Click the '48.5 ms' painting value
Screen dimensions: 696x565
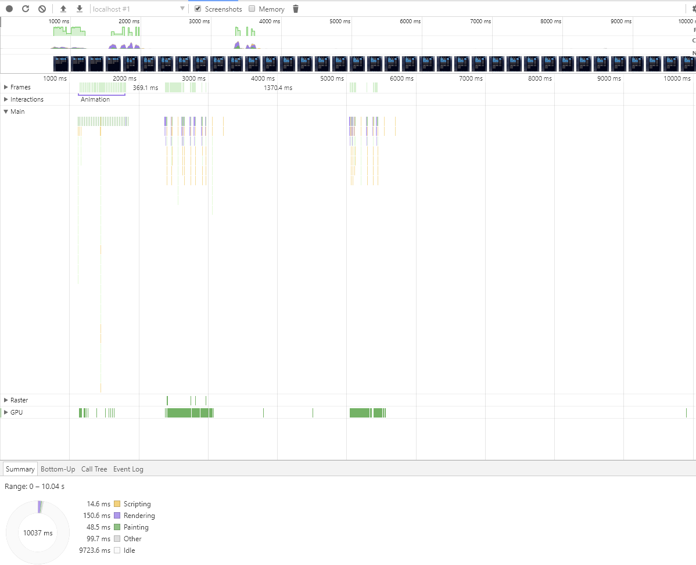tap(99, 527)
